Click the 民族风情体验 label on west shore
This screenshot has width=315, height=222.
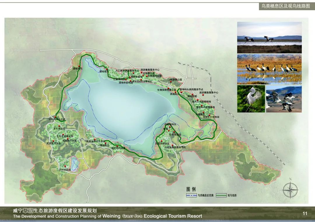pos(54,143)
